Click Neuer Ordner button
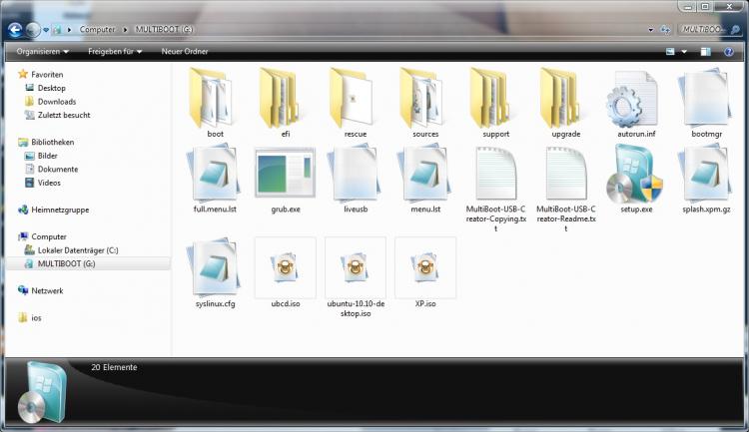 tap(184, 51)
